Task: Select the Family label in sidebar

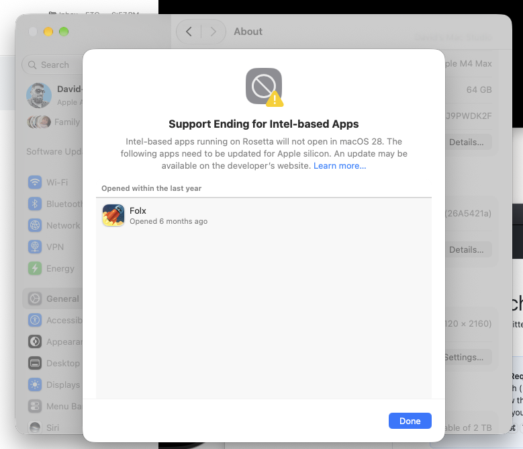Action: coord(67,122)
